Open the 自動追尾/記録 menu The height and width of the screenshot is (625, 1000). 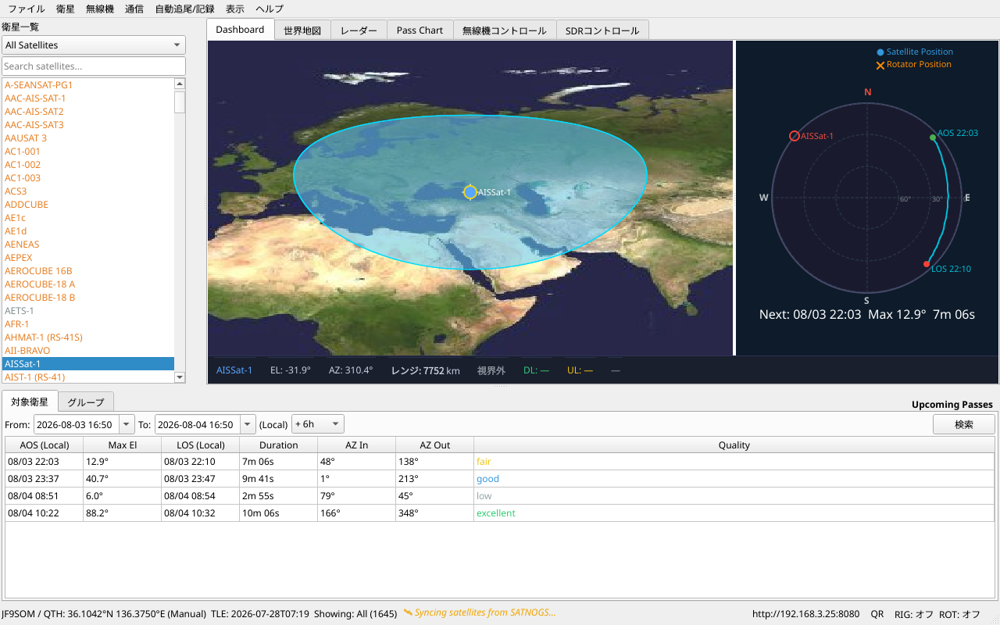tap(184, 9)
